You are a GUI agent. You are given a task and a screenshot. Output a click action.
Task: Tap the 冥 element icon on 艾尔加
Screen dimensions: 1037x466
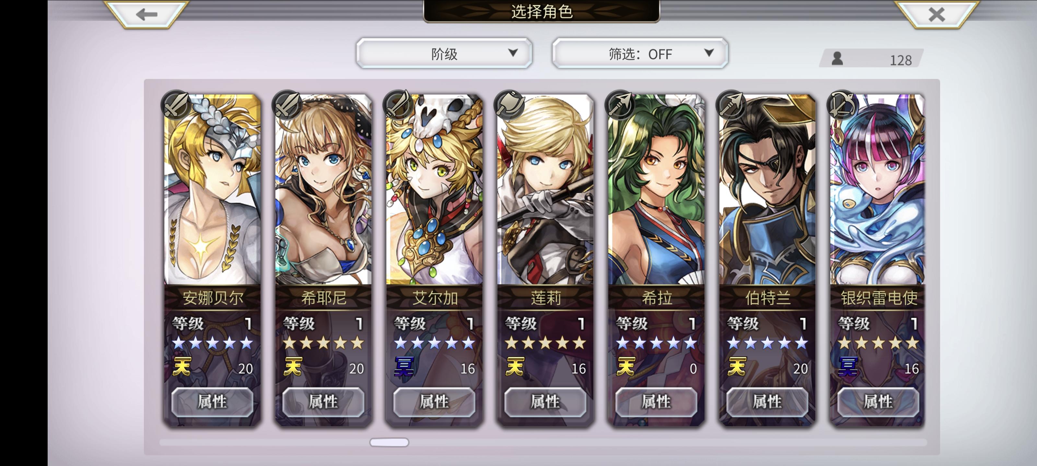click(404, 366)
